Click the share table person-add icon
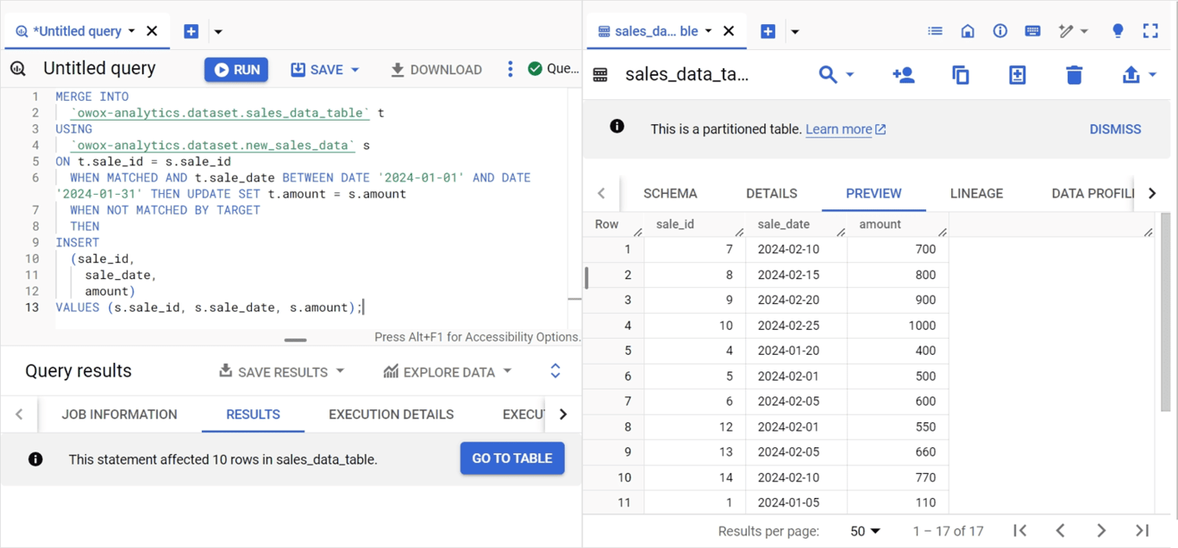The height and width of the screenshot is (548, 1178). tap(903, 75)
